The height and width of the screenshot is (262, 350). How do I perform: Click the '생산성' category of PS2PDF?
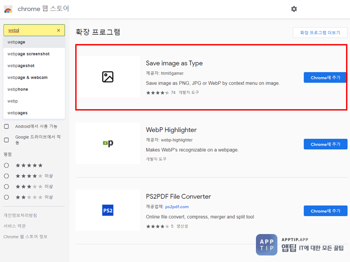[x=182, y=226]
